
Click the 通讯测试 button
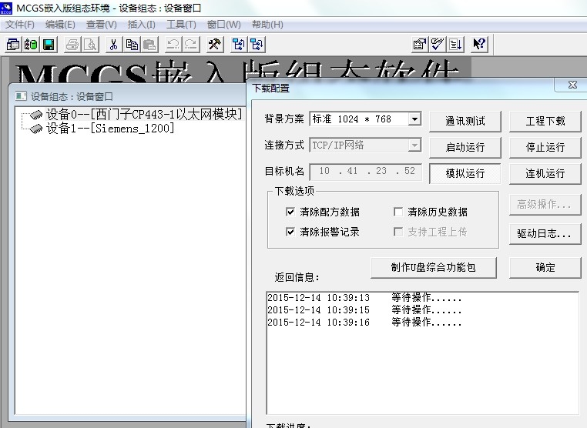[x=465, y=121]
